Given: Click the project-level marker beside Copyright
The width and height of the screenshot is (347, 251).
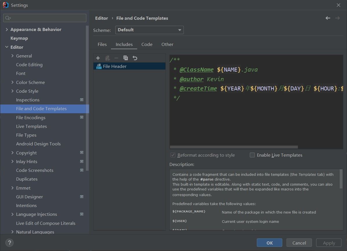Looking at the screenshot, I should tap(82, 153).
